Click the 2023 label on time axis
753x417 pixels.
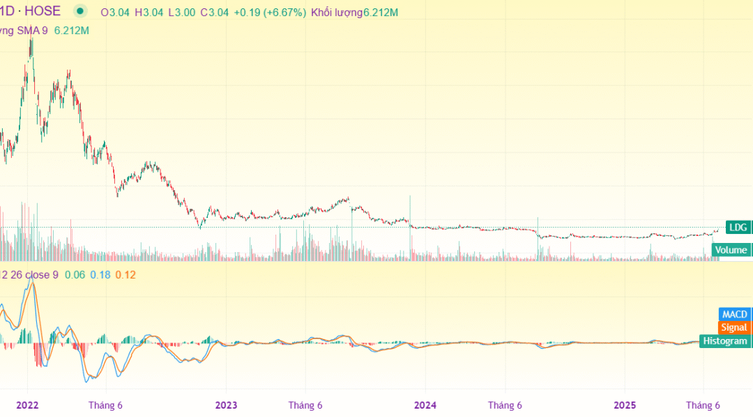(226, 405)
